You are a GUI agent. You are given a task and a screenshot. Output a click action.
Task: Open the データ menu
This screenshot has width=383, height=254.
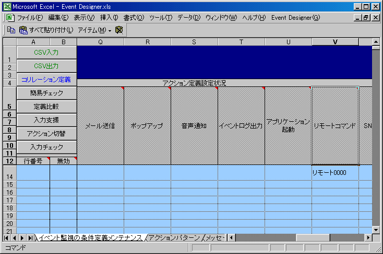[188, 18]
